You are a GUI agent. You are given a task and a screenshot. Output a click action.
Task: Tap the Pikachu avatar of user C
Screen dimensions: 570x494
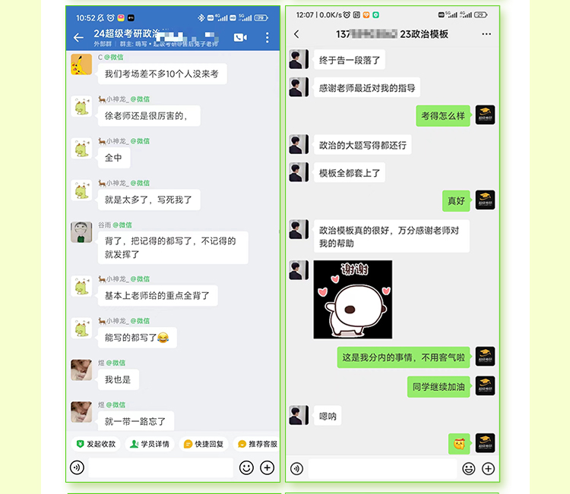[x=81, y=65]
